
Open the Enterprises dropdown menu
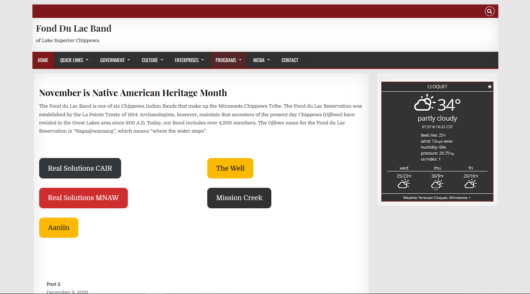189,60
